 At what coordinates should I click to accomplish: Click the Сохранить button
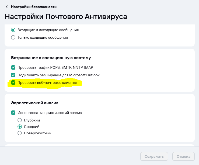coord(154,156)
